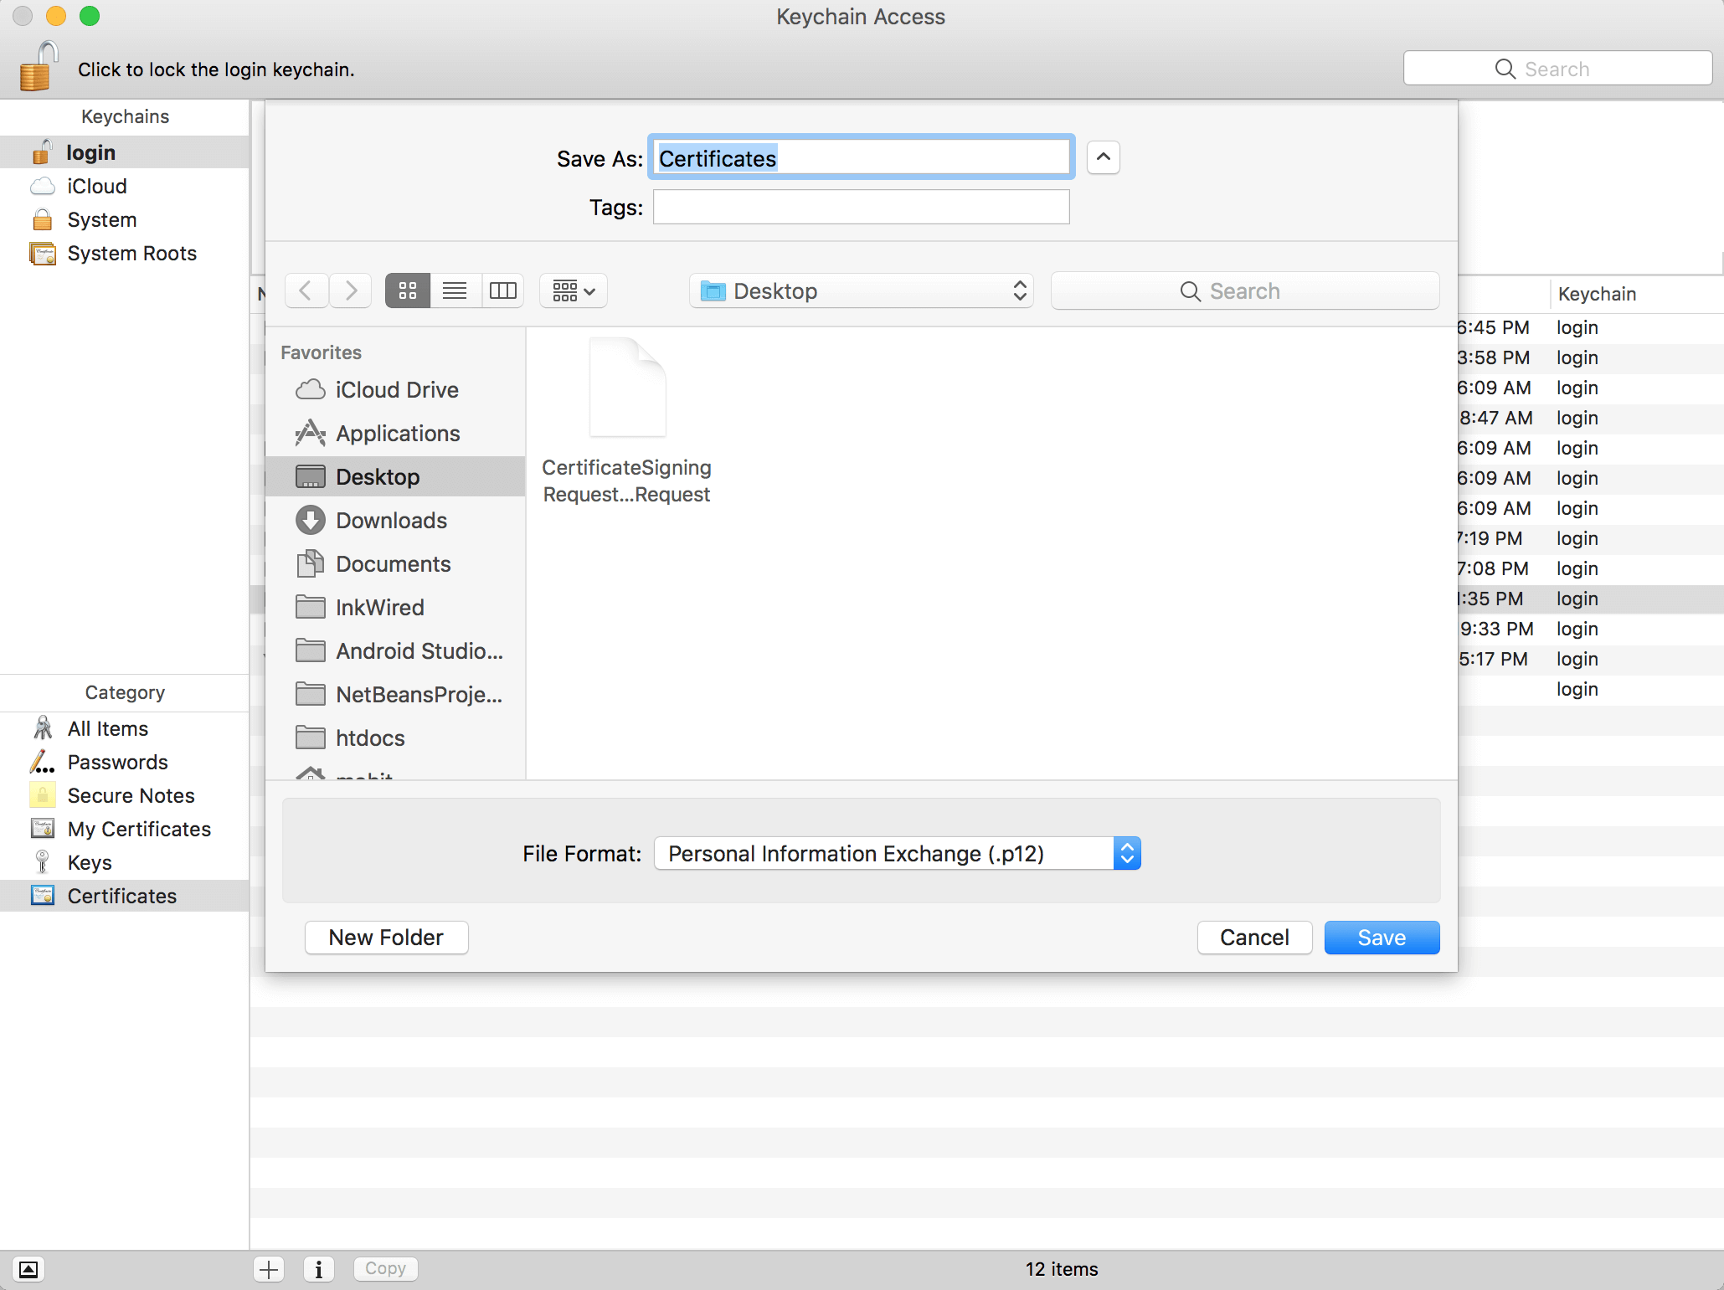Image resolution: width=1724 pixels, height=1290 pixels.
Task: Open the File Format dropdown
Action: pos(897,853)
